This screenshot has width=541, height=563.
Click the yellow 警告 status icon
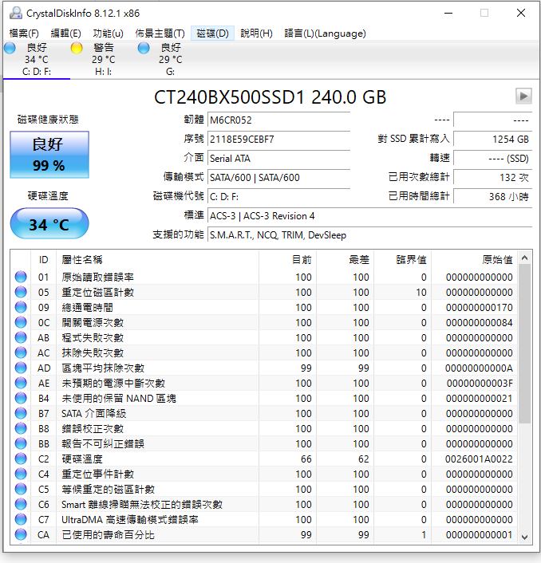(x=77, y=48)
